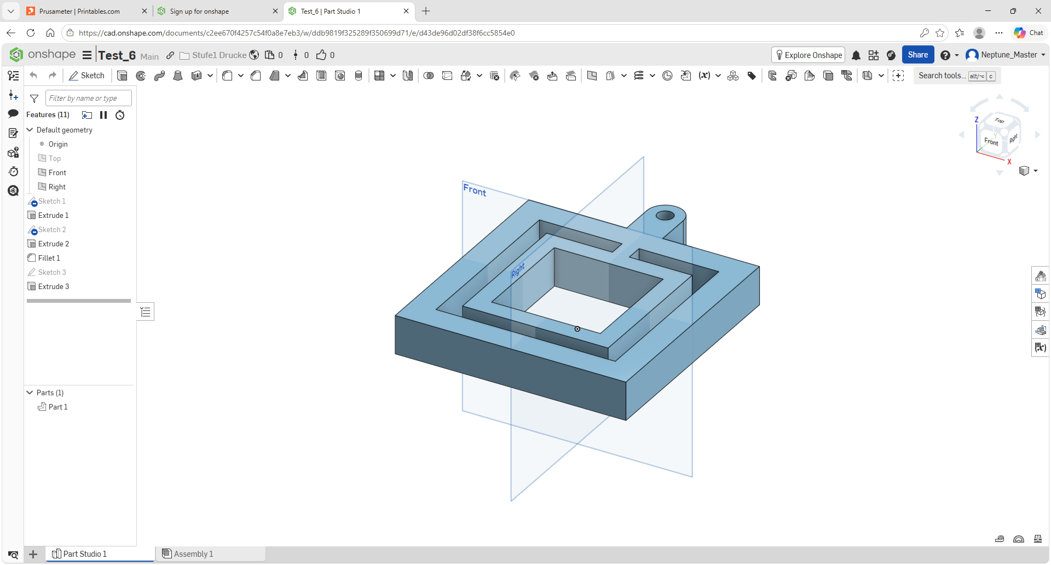This screenshot has height=565, width=1051.
Task: Open the notifications bell
Action: (856, 55)
